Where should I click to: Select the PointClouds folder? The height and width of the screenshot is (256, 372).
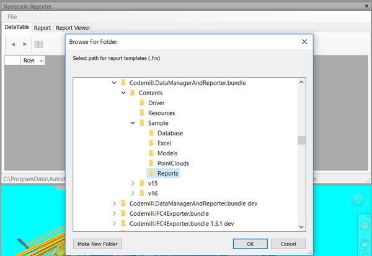[x=173, y=163]
